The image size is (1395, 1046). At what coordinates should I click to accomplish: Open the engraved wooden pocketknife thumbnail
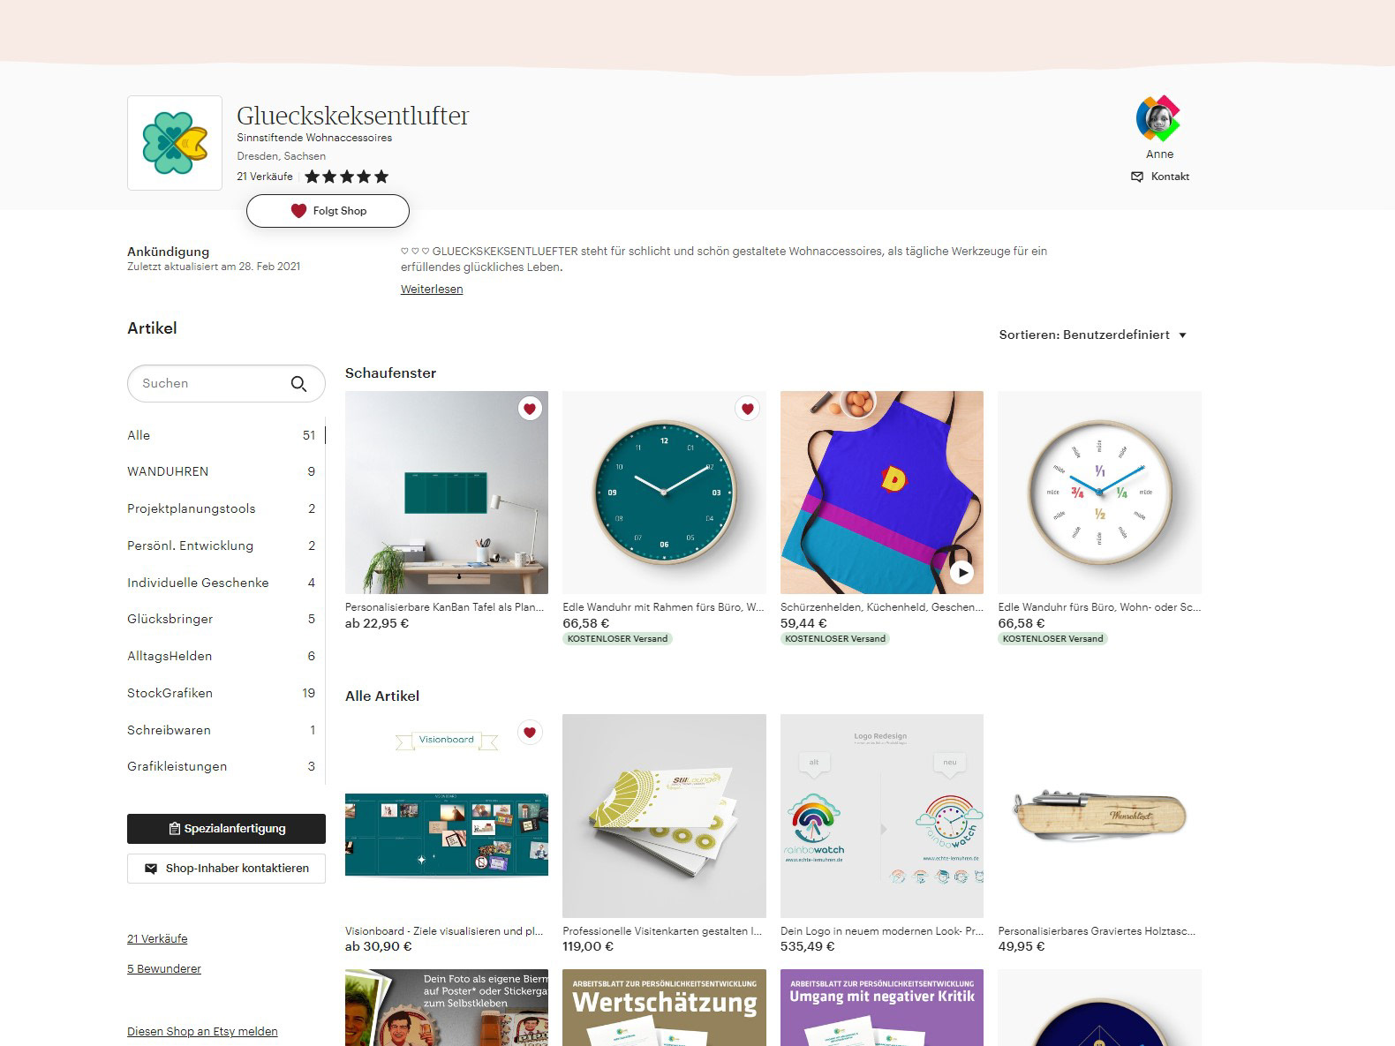tap(1099, 816)
